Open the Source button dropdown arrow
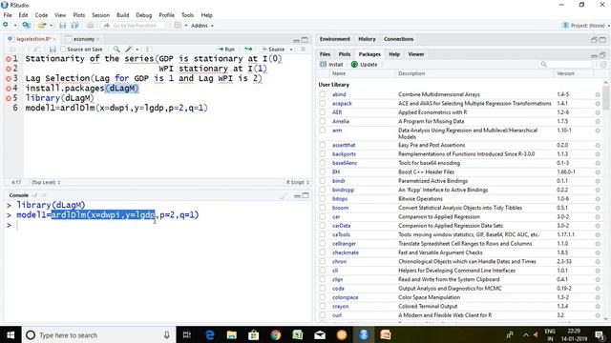The height and width of the screenshot is (343, 611). (x=291, y=50)
